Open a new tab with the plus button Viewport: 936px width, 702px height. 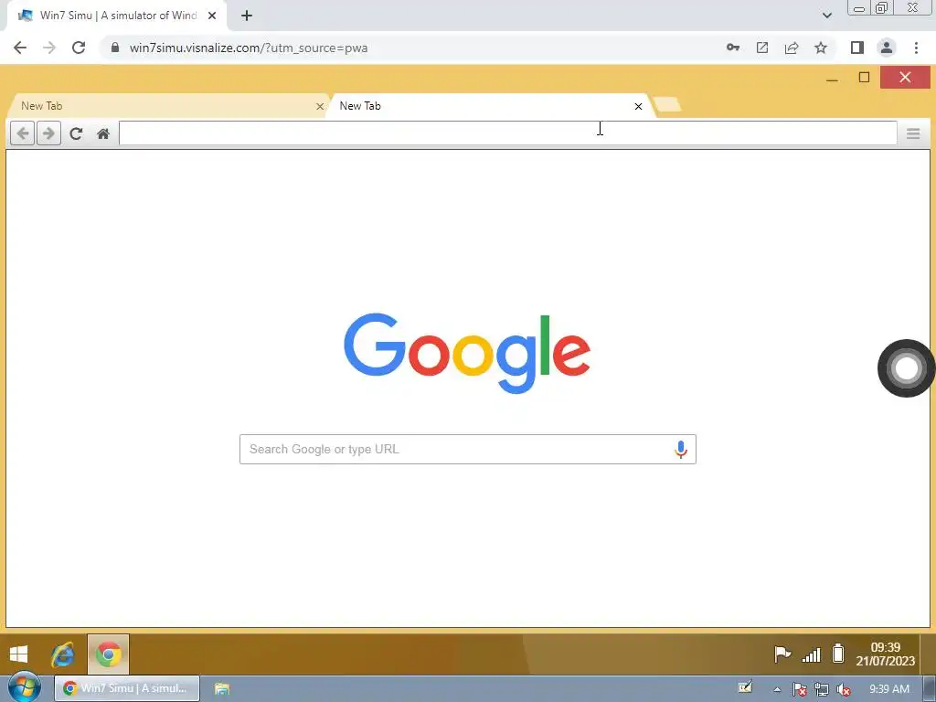(x=247, y=16)
